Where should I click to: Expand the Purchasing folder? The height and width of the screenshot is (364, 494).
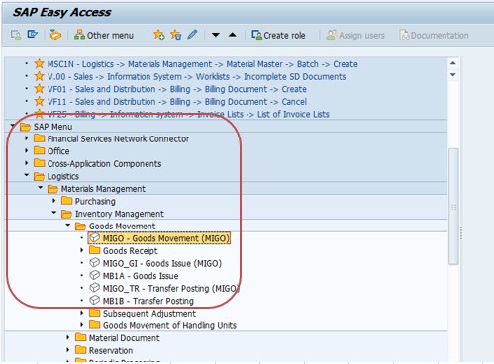(x=54, y=201)
